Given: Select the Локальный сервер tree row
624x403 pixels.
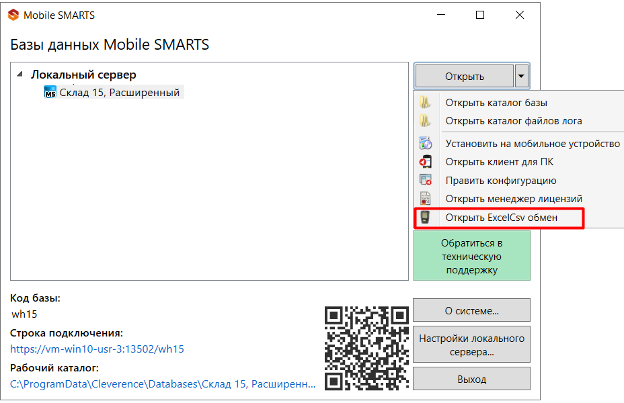Looking at the screenshot, I should [x=83, y=75].
